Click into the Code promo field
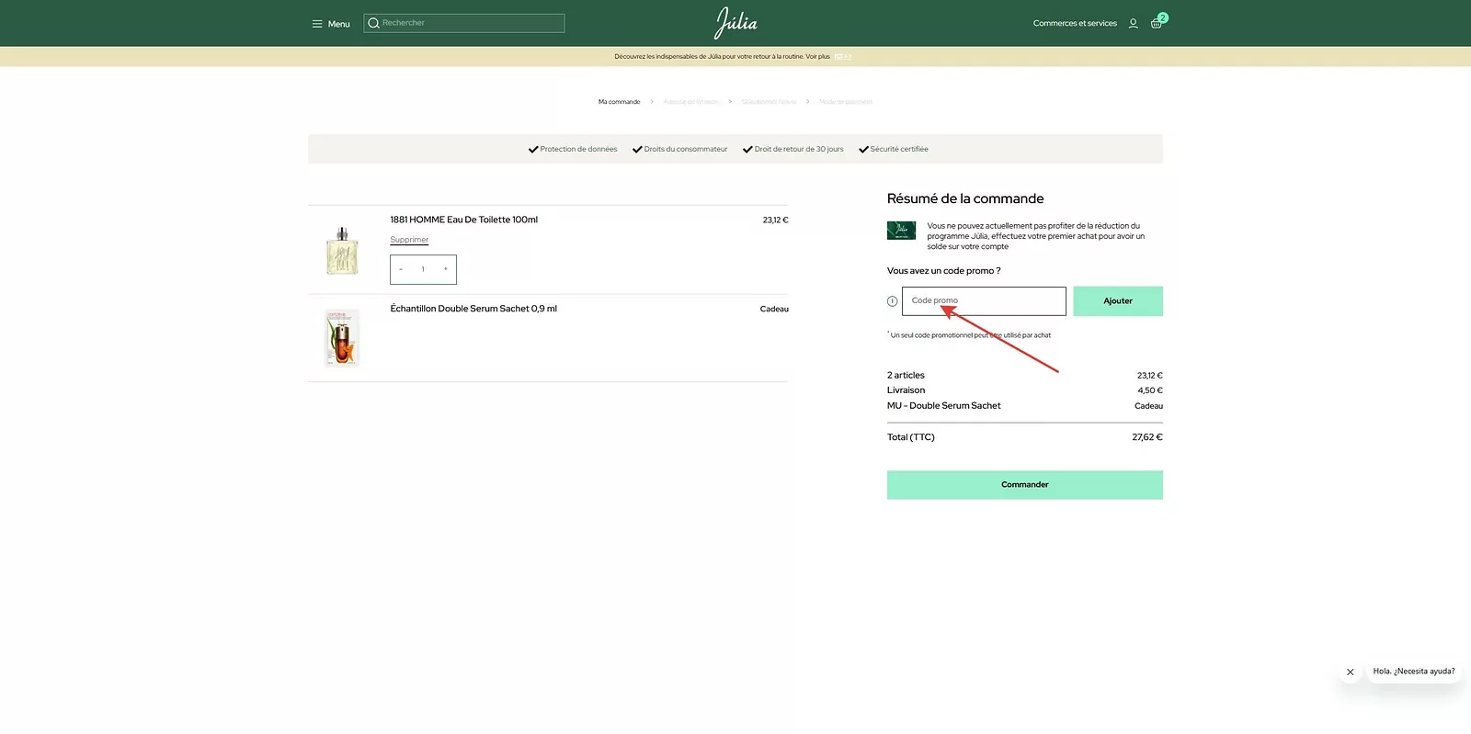 point(984,301)
